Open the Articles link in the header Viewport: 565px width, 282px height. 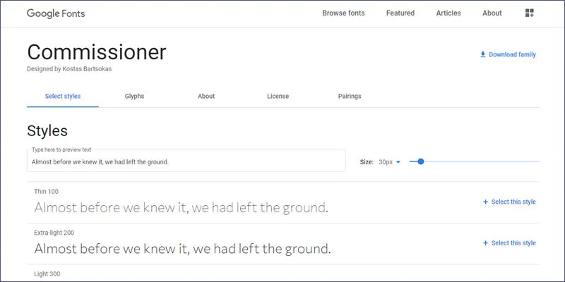coord(448,13)
